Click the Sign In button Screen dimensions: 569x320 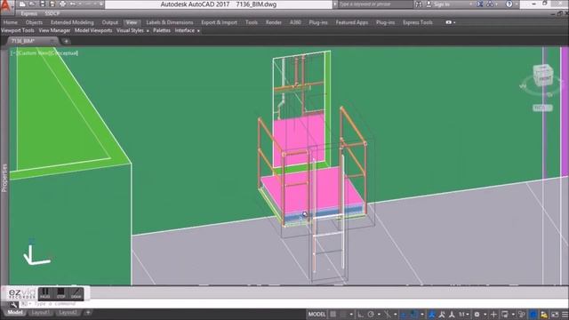click(x=438, y=4)
